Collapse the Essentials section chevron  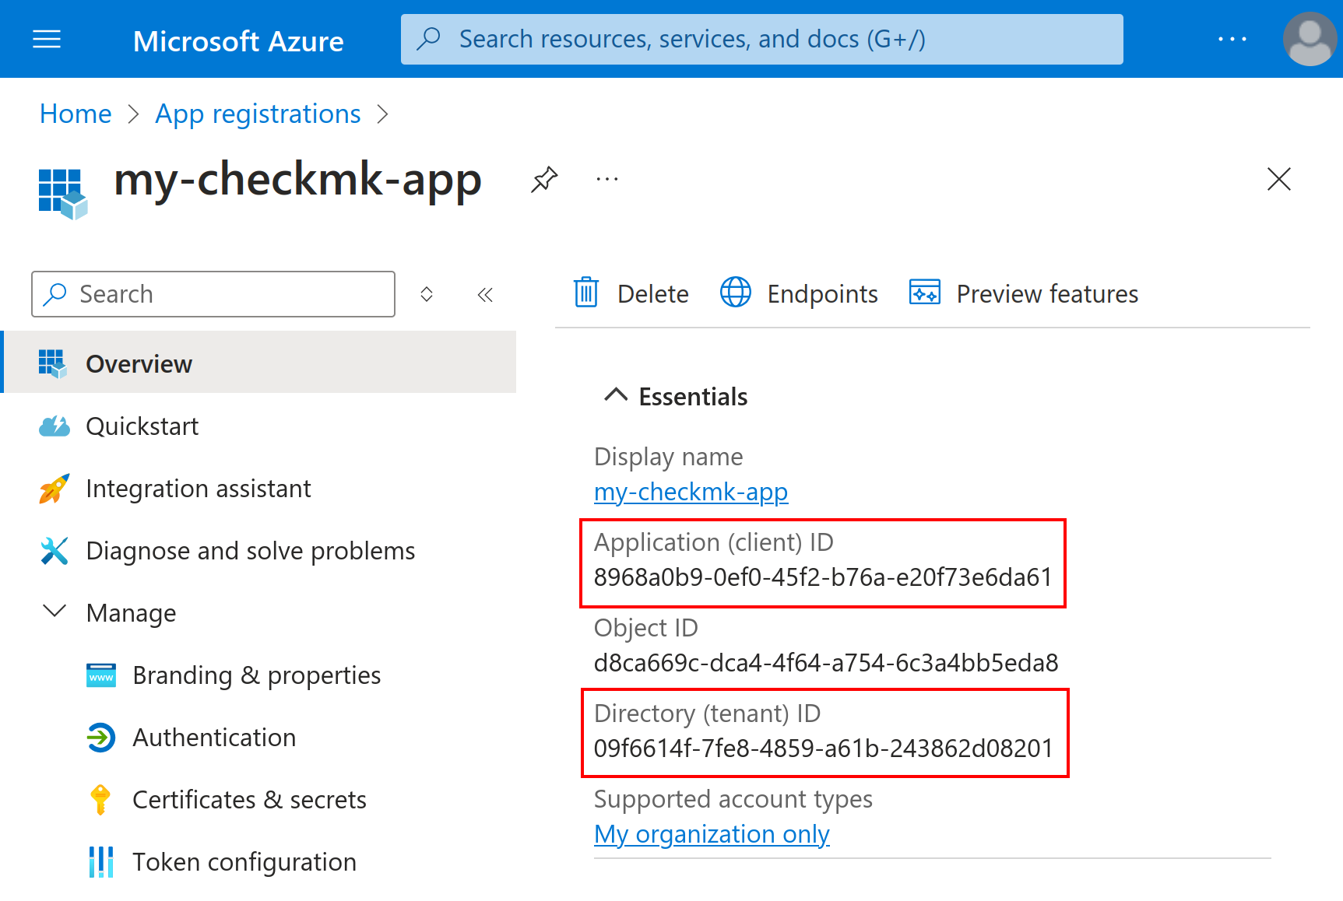point(616,395)
